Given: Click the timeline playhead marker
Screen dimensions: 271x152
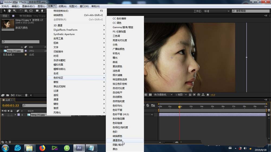Looking at the screenshot, I should [179, 107].
